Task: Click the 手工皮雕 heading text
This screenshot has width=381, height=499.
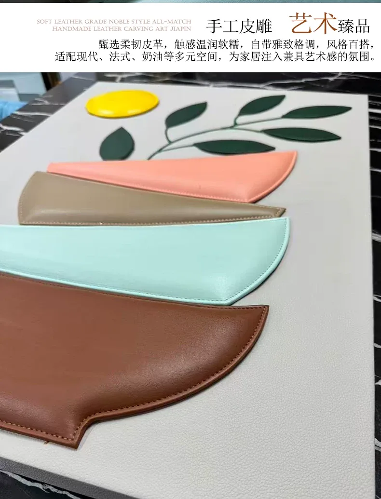Action: tap(239, 26)
